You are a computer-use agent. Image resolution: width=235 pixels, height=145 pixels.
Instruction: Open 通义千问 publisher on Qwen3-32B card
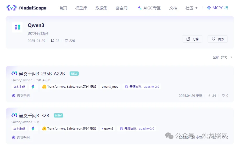tap(23, 137)
